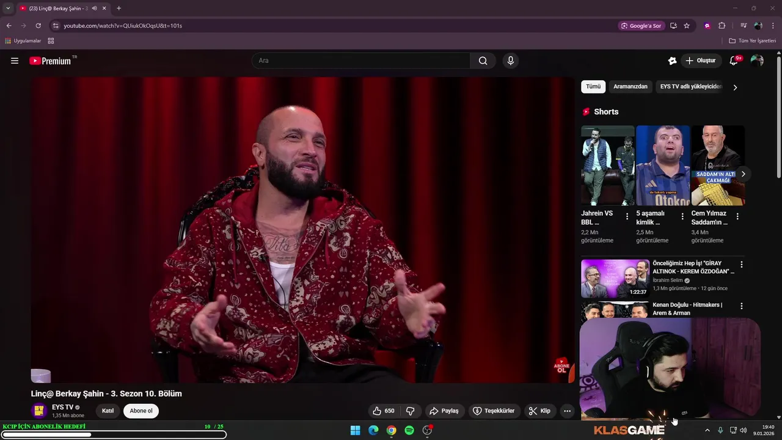This screenshot has width=782, height=440.
Task: Click the search magnifier button
Action: [483, 61]
